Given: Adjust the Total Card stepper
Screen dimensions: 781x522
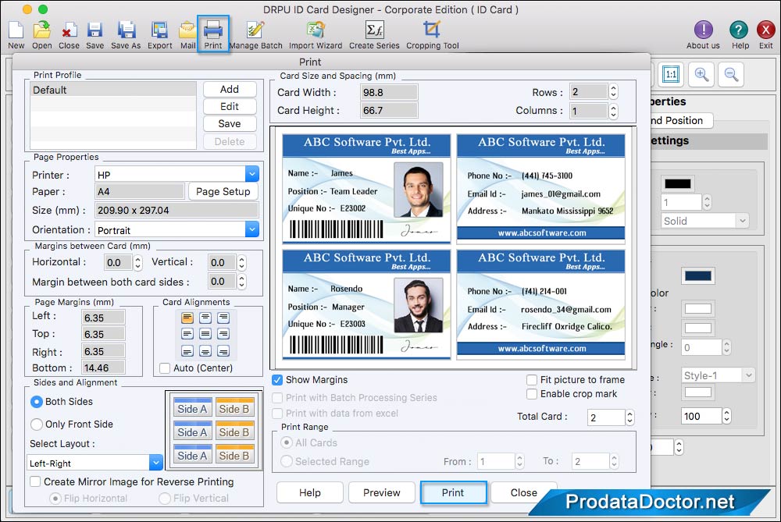Looking at the screenshot, I should point(630,417).
